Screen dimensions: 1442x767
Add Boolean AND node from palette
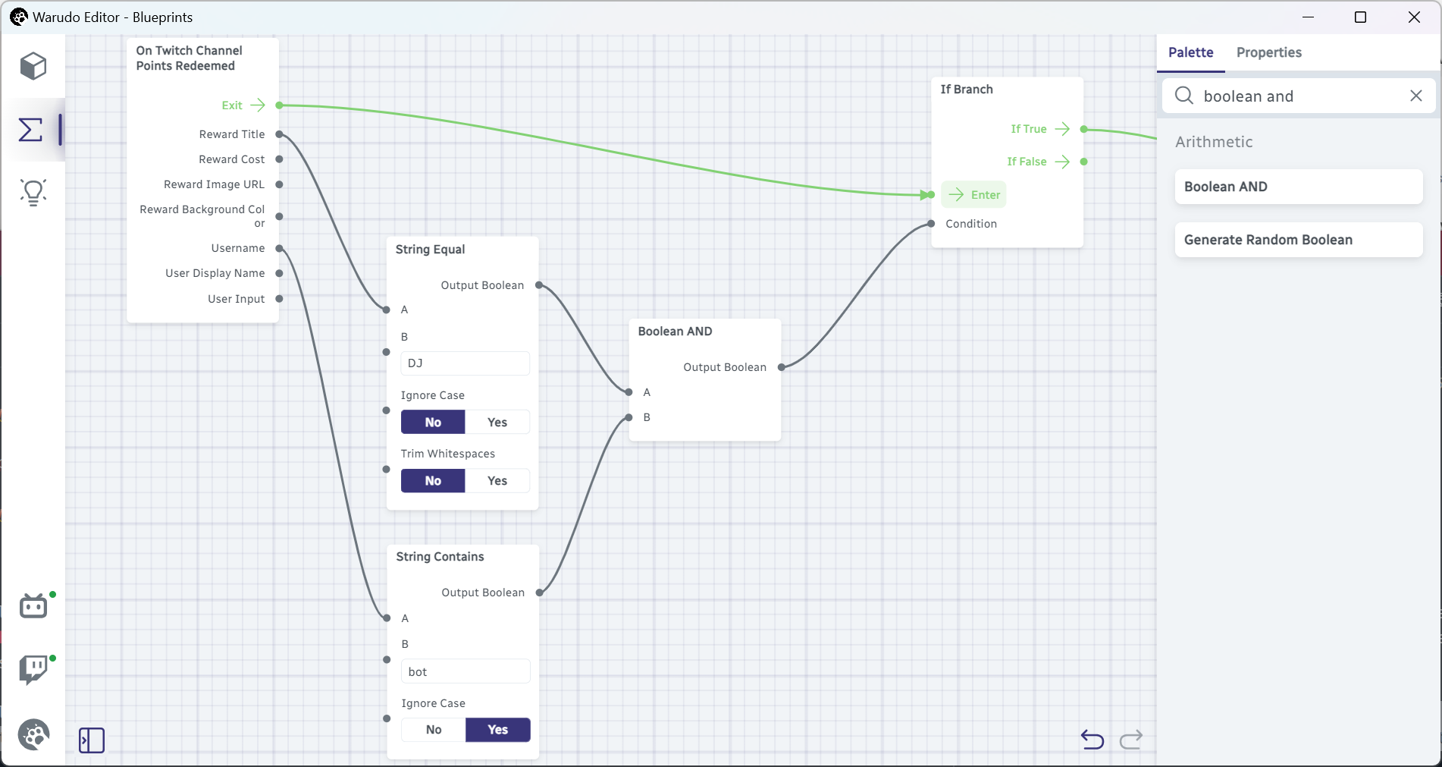(1299, 187)
